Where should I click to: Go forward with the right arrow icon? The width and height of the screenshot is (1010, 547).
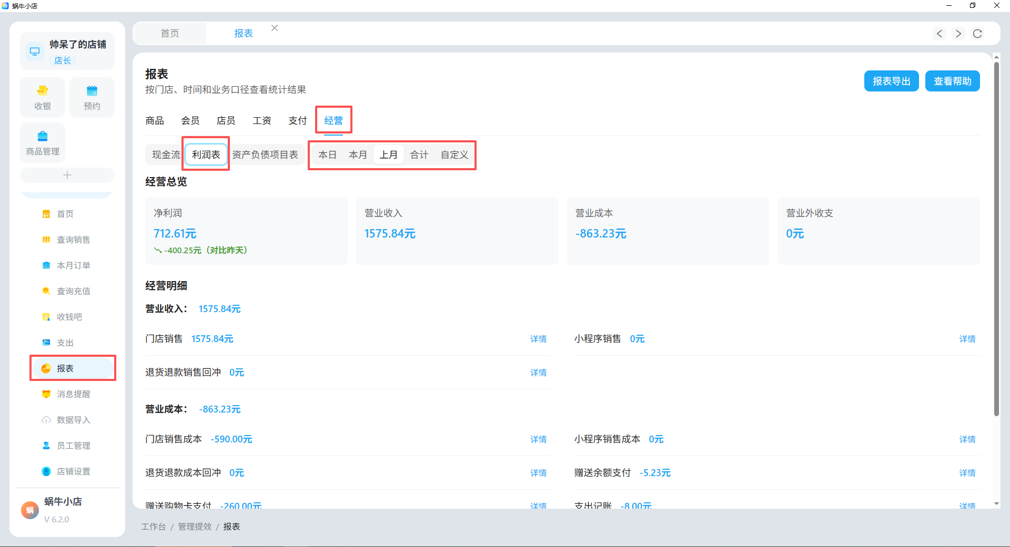click(x=958, y=34)
